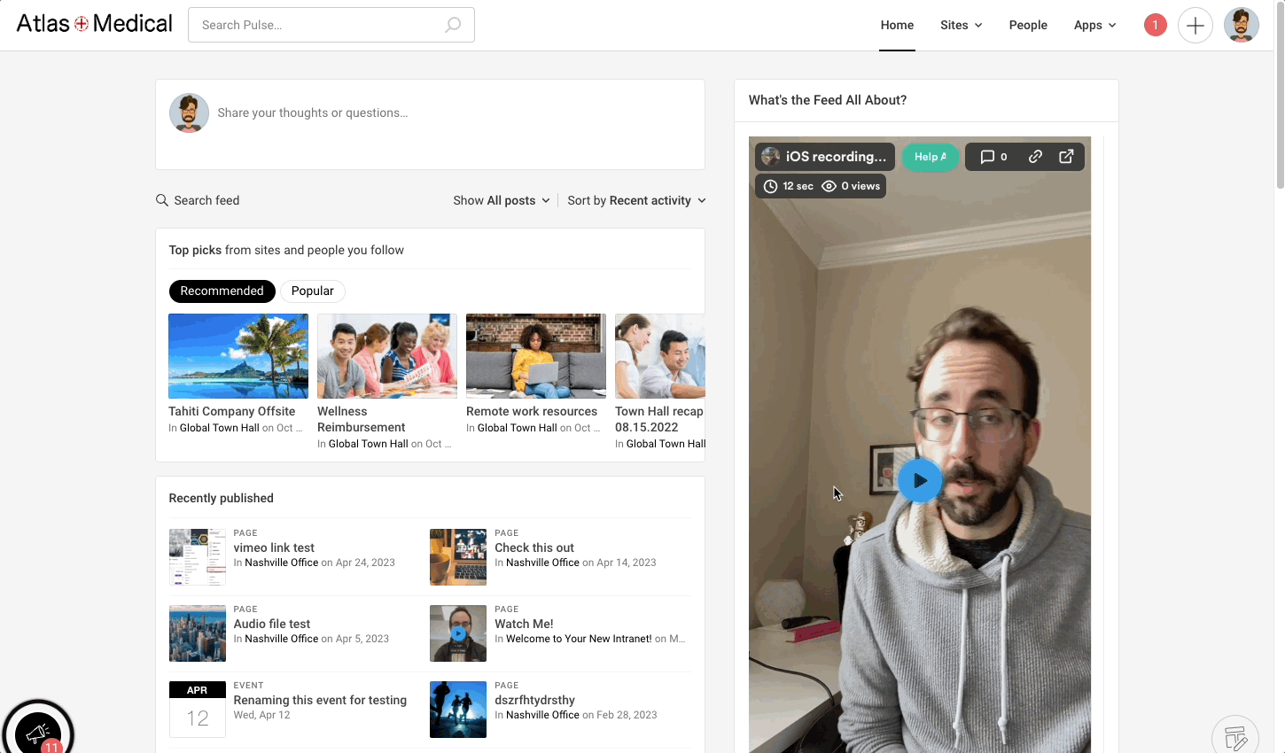Open the Show All posts dropdown
1285x753 pixels.
pyautogui.click(x=501, y=200)
